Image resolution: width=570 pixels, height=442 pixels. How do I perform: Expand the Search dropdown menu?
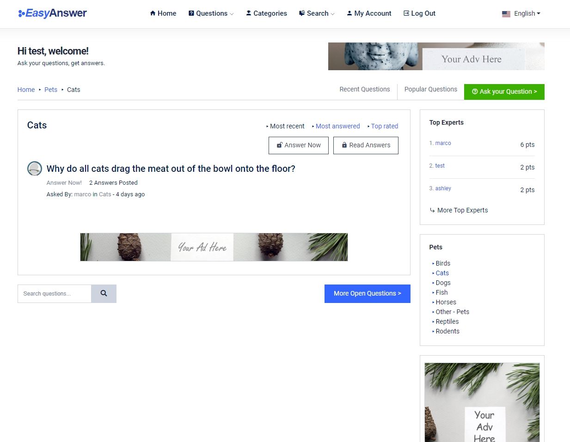click(317, 13)
